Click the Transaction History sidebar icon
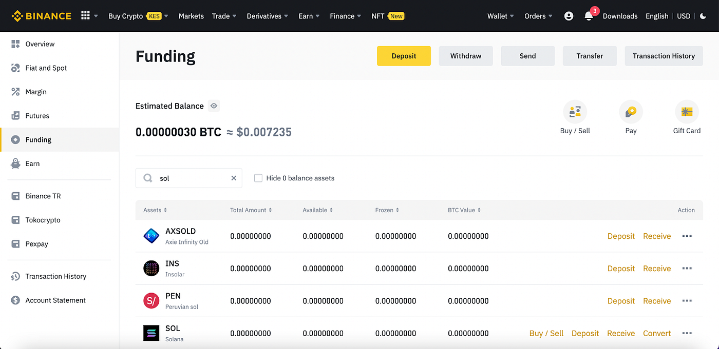 (x=15, y=276)
